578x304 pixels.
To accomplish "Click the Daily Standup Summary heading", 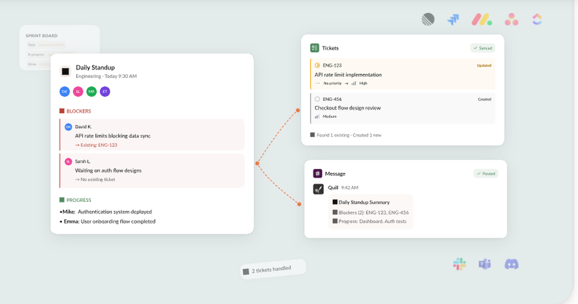I will [x=364, y=202].
